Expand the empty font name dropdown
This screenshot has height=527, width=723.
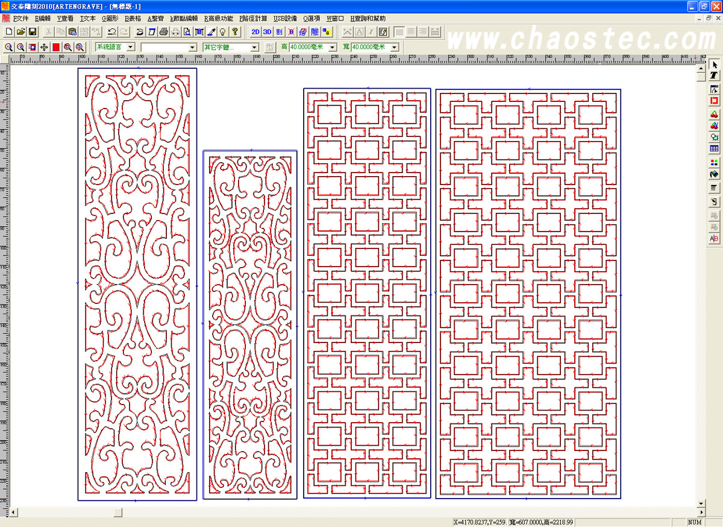click(x=192, y=47)
